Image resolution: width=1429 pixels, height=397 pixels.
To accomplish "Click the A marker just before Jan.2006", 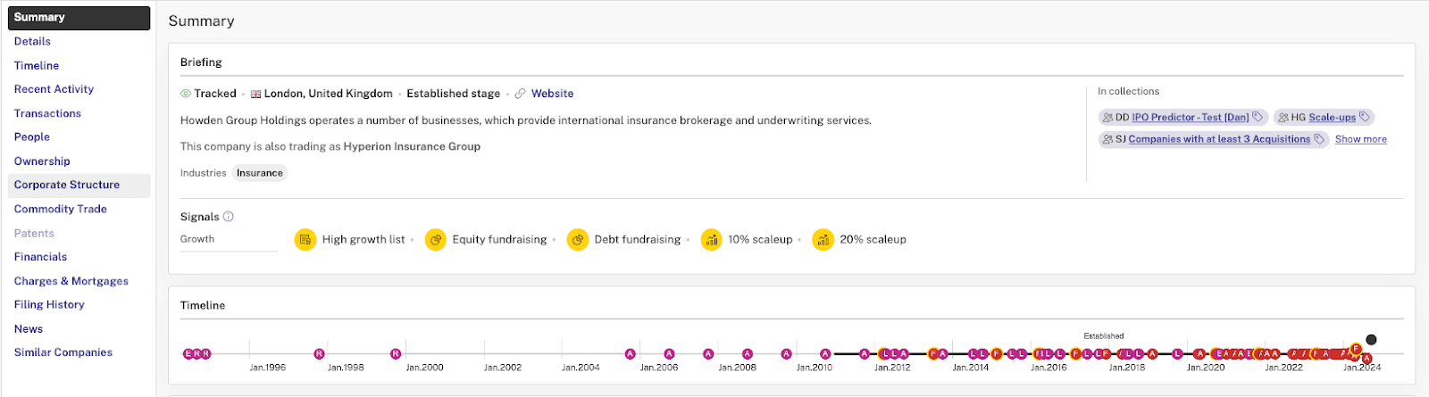I will [x=631, y=354].
